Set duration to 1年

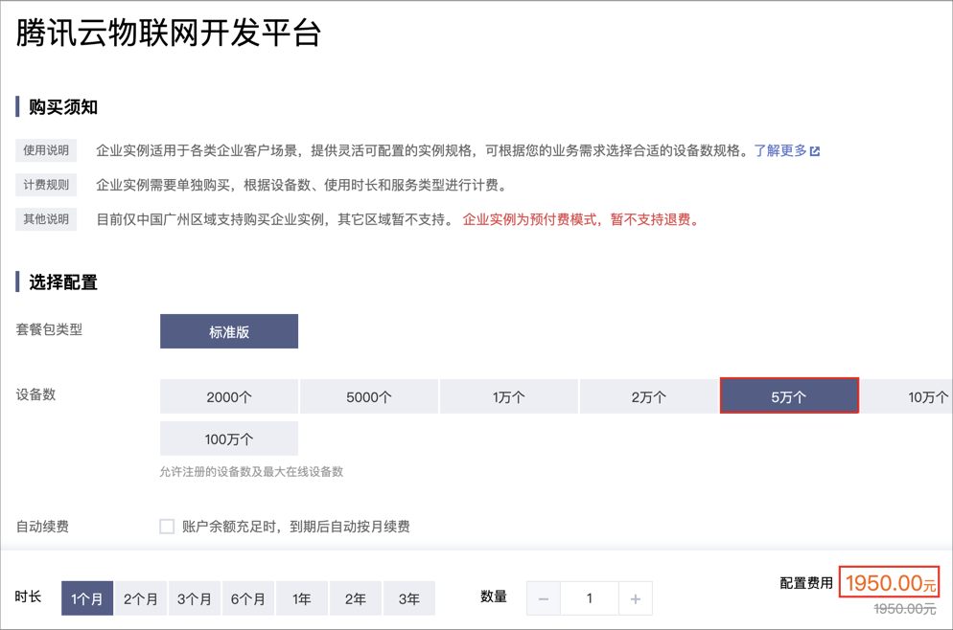tap(301, 598)
